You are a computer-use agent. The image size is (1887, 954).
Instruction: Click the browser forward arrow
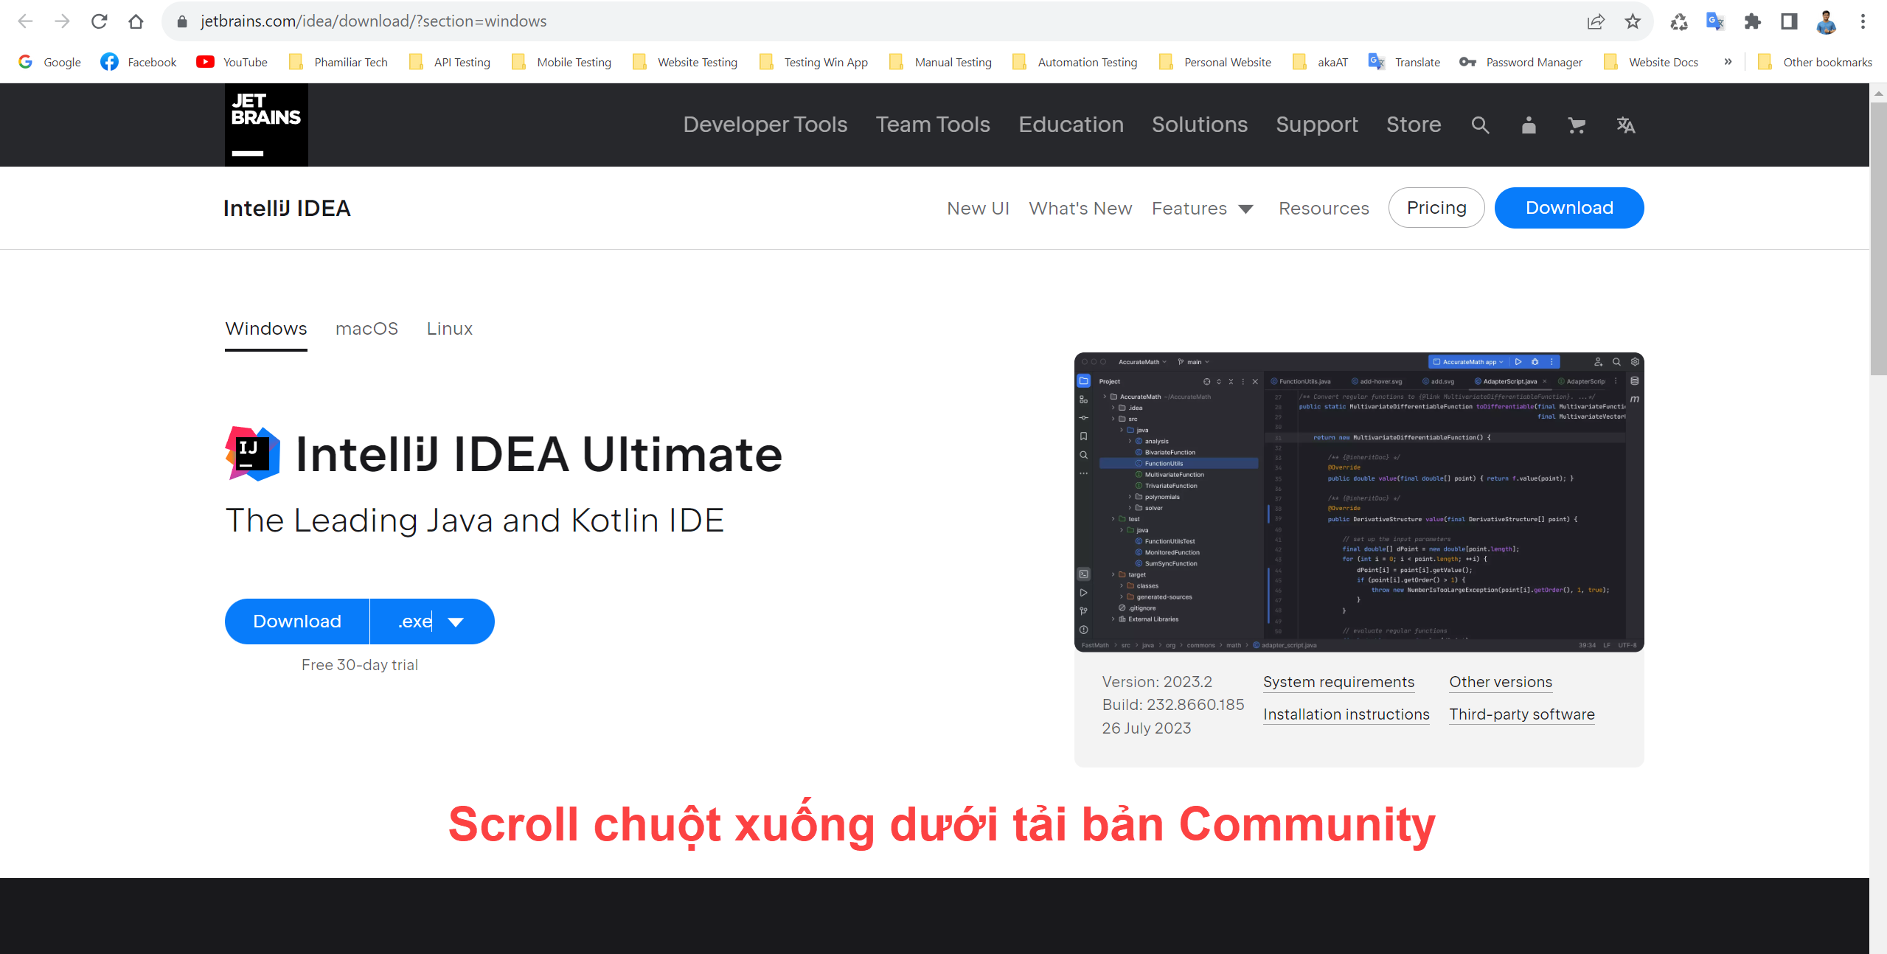coord(62,21)
